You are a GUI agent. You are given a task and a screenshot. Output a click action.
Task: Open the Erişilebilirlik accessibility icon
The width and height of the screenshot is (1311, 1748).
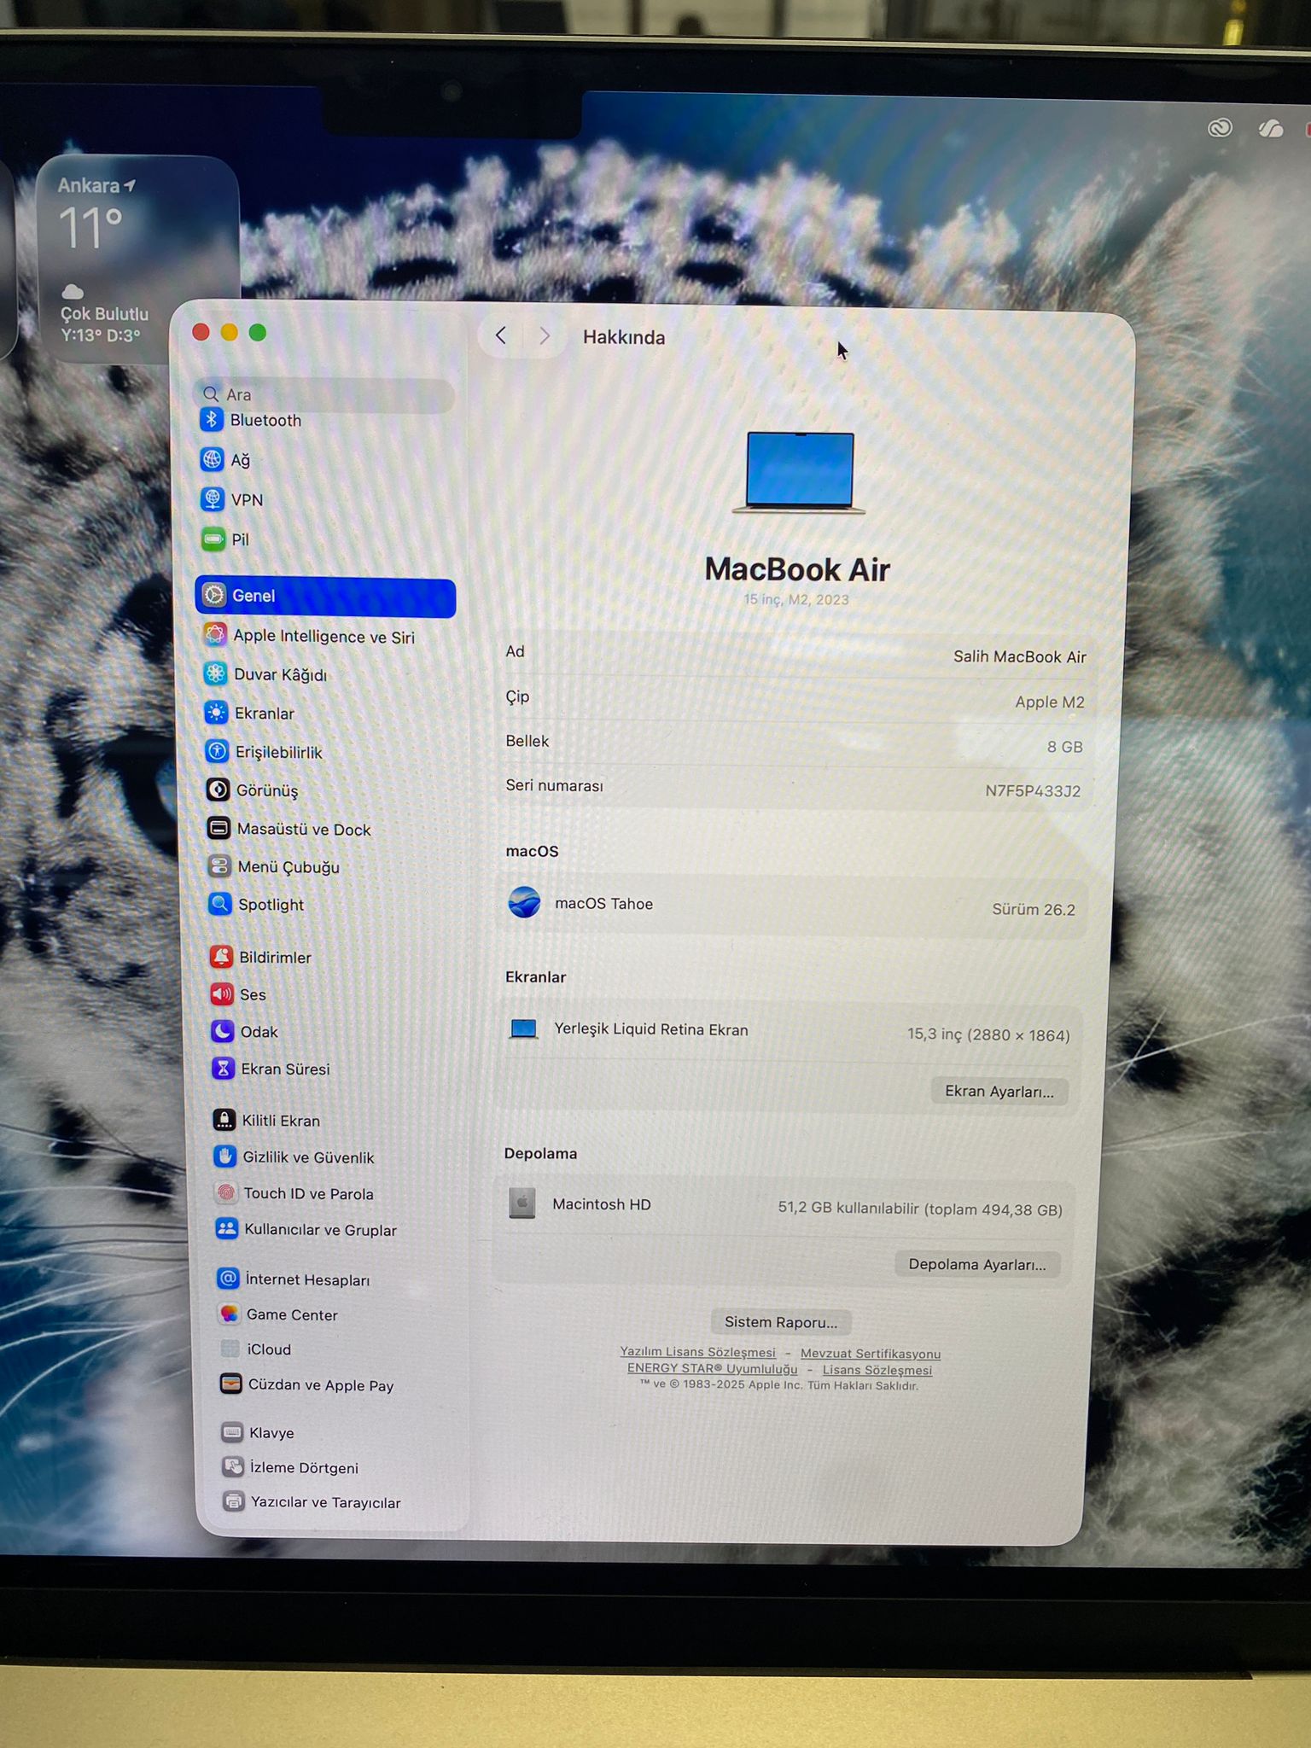(x=218, y=751)
